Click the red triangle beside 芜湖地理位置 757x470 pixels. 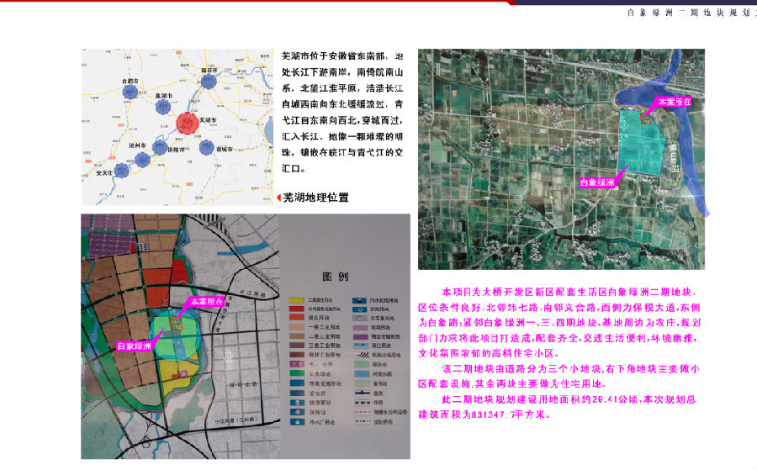coord(278,198)
